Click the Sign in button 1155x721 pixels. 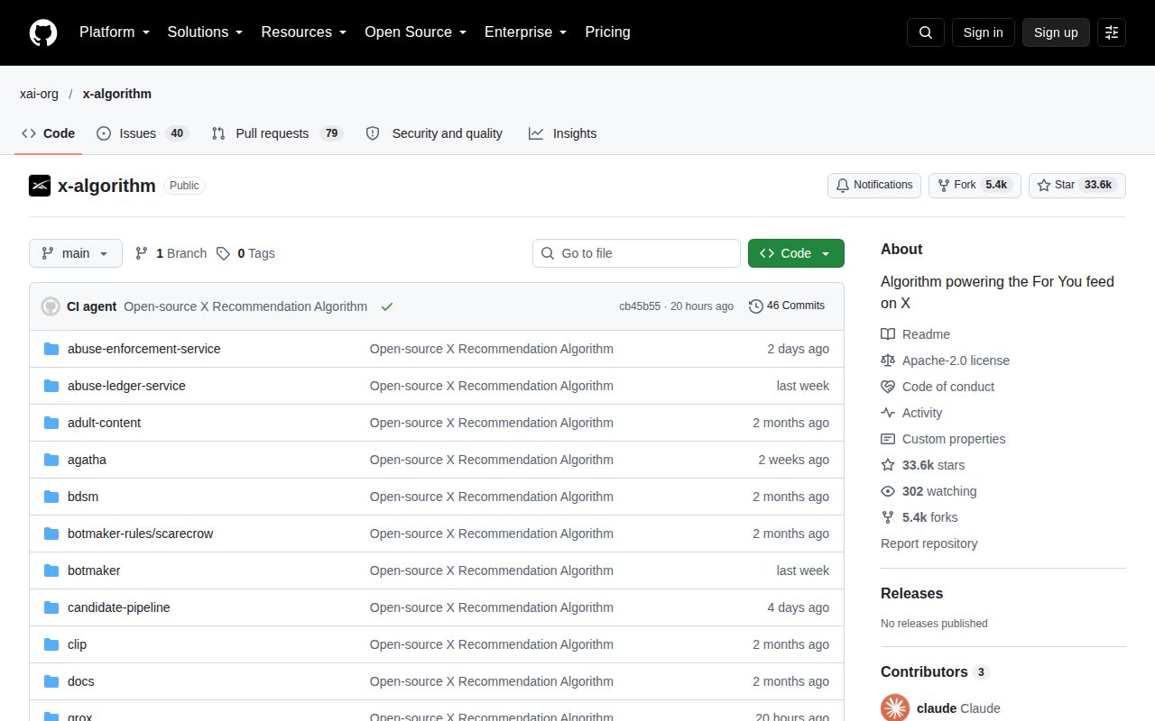tap(983, 32)
